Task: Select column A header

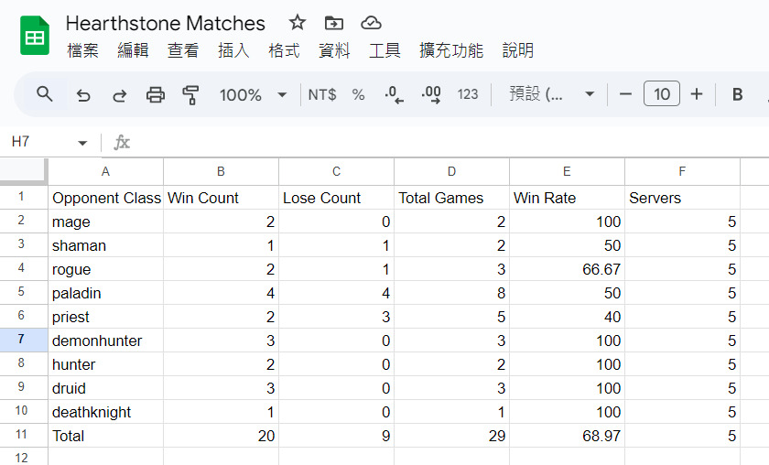Action: point(105,171)
